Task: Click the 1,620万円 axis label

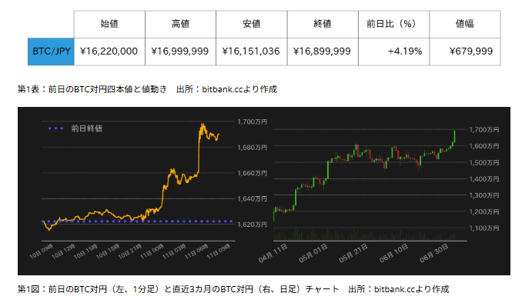Action: pos(252,225)
